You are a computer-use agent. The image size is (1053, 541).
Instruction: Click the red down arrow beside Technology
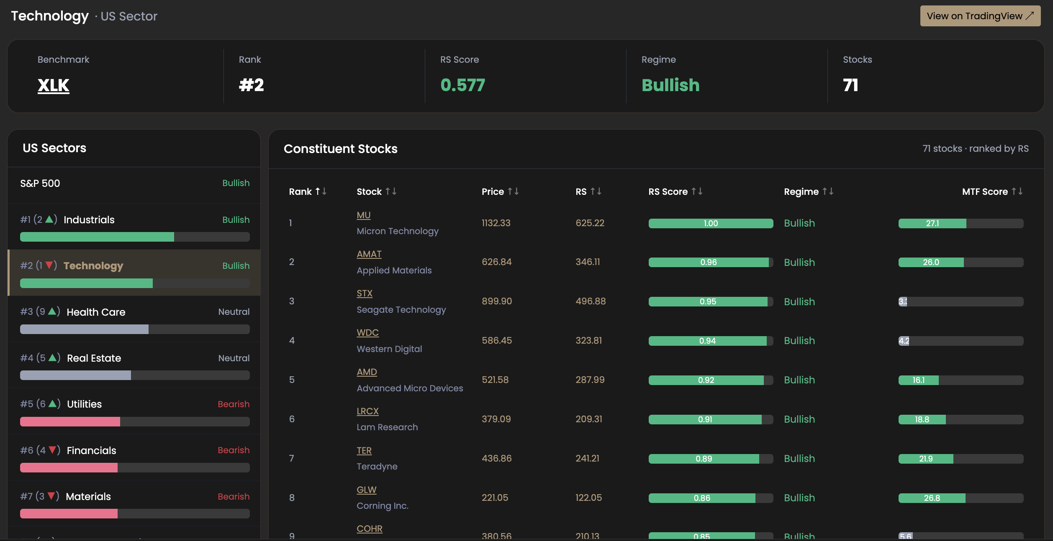tap(49, 265)
